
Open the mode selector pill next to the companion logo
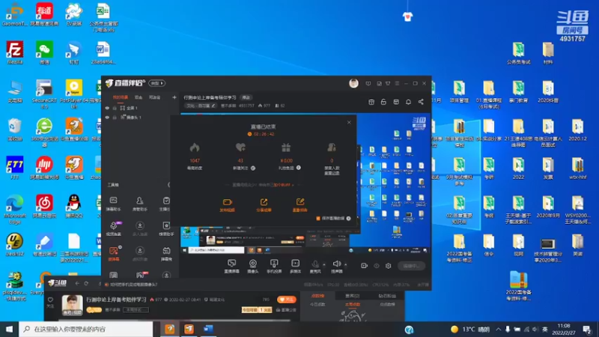point(157,83)
